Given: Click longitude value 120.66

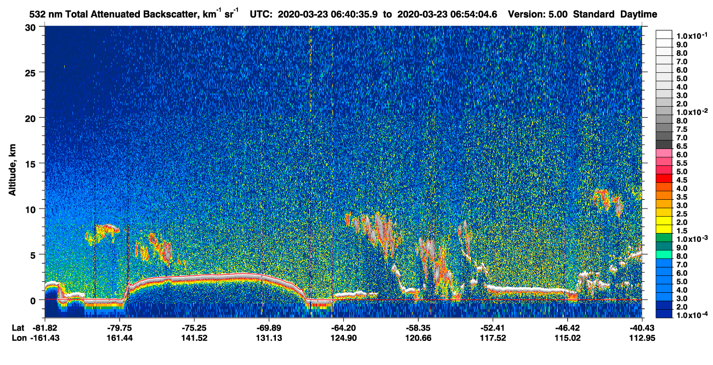Looking at the screenshot, I should click(418, 338).
